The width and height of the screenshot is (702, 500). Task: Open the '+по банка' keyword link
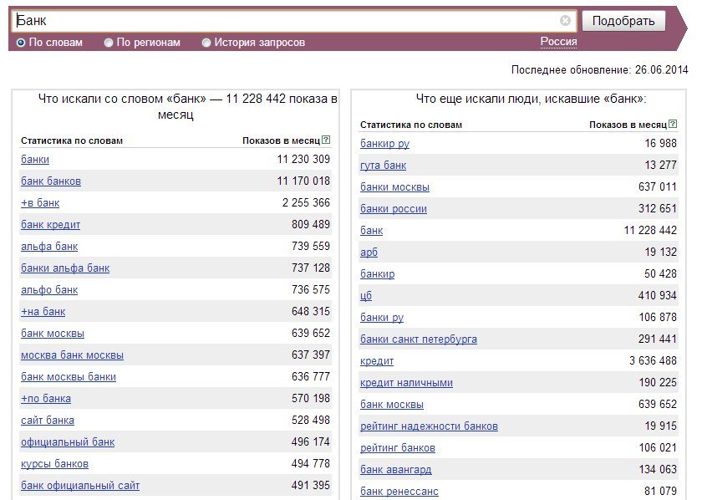pos(46,399)
